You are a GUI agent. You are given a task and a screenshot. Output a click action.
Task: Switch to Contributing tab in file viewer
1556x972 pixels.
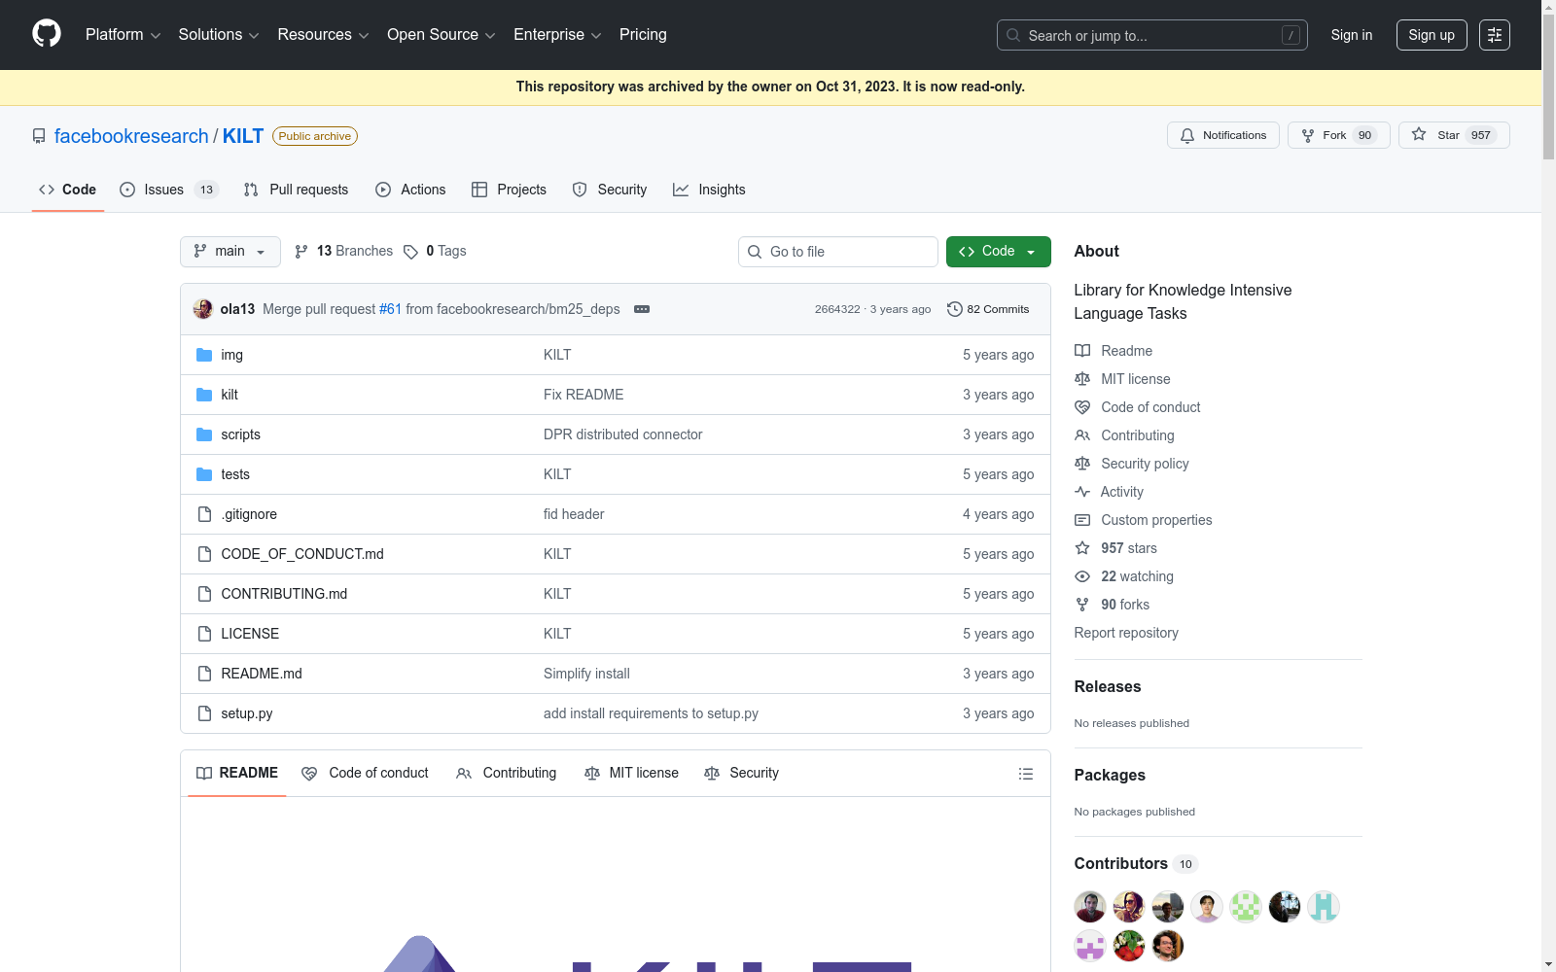click(507, 774)
